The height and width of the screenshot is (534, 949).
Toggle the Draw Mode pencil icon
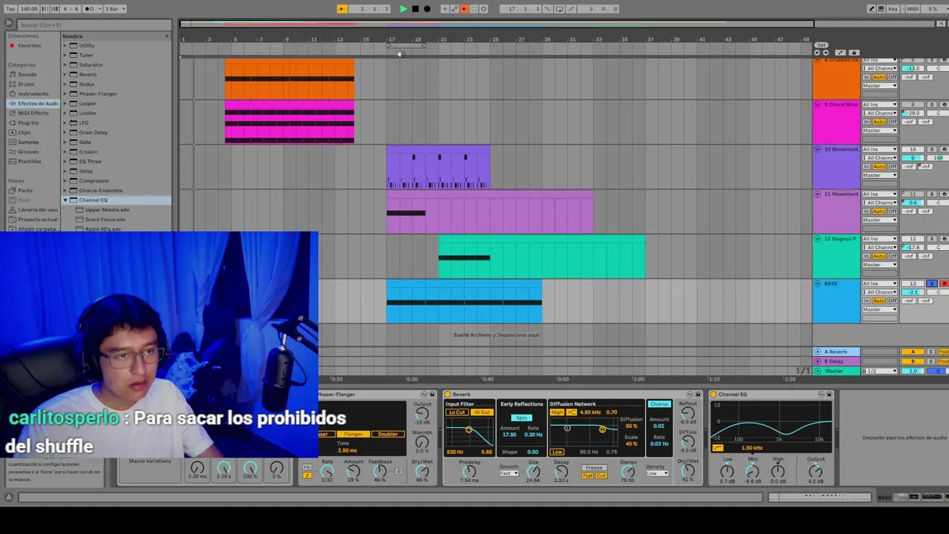tap(871, 9)
